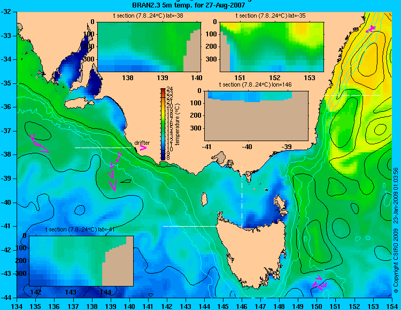
Task: Open the lon=146 temperature section plot
Action: point(256,115)
